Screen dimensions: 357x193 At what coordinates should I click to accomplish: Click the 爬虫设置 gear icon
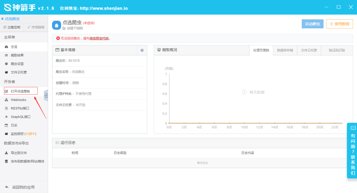(x=6, y=64)
